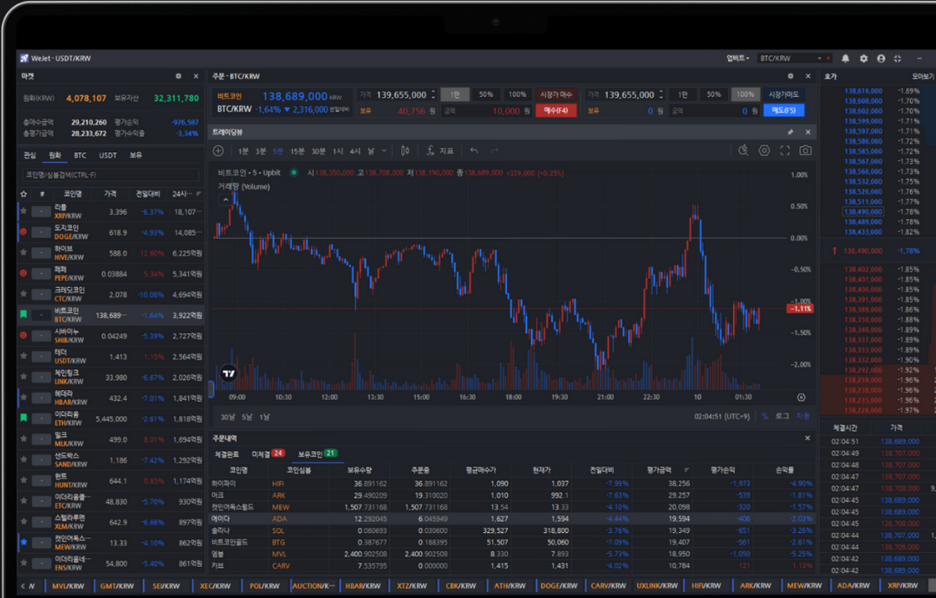Click 시장가 매수 market buy button
The image size is (936, 598).
pos(556,95)
